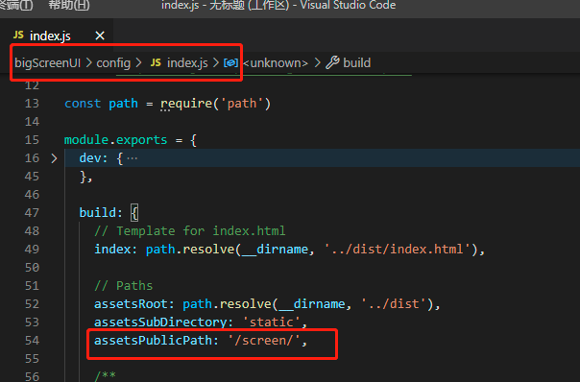
Task: Click the assetsRoot property
Action: click(131, 304)
